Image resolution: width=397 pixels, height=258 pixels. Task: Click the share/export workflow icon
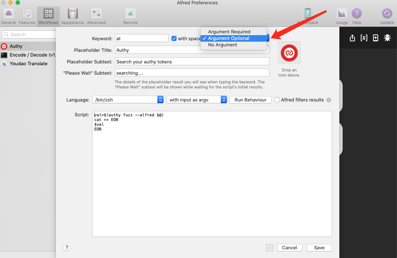pos(352,38)
